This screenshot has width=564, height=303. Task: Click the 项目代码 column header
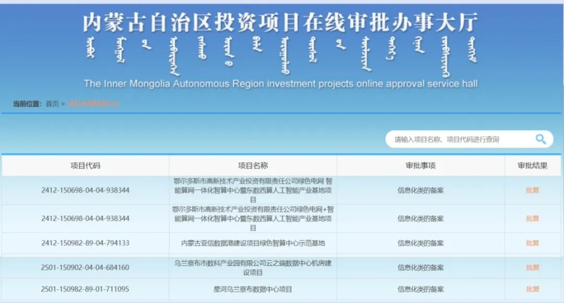pos(85,165)
